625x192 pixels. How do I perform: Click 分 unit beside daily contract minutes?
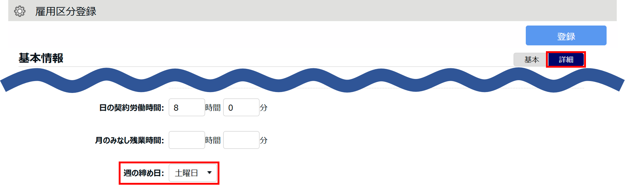pyautogui.click(x=263, y=108)
